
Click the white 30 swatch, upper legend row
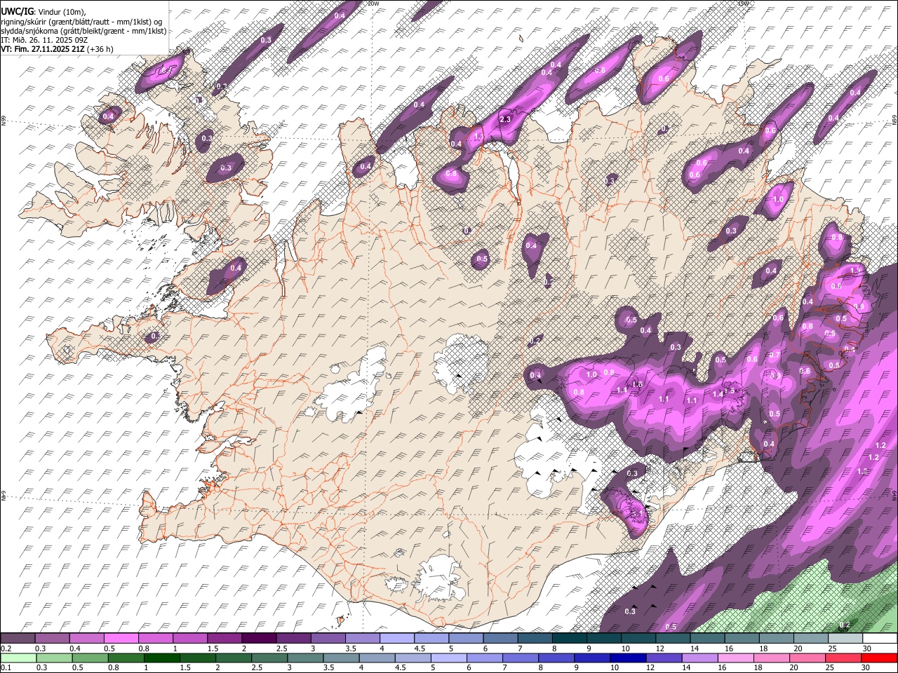(880, 639)
